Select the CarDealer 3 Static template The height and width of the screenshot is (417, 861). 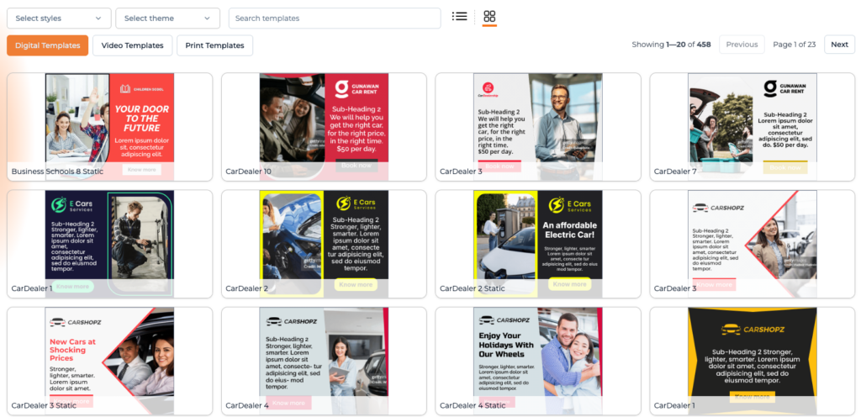coord(109,361)
